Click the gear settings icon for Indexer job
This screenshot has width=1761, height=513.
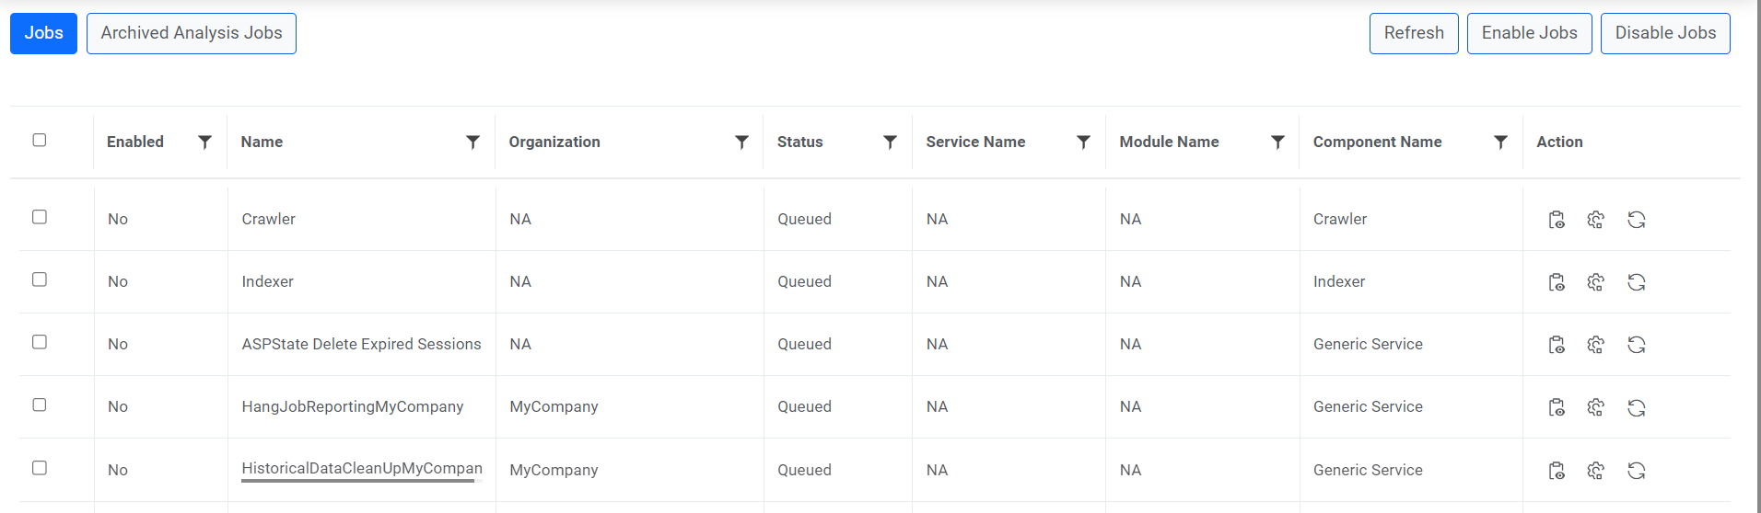click(x=1596, y=282)
